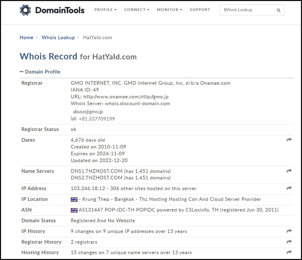Click the share arrow in the Registrar History row
Image resolution: width=302 pixels, height=260 pixels.
click(x=289, y=242)
